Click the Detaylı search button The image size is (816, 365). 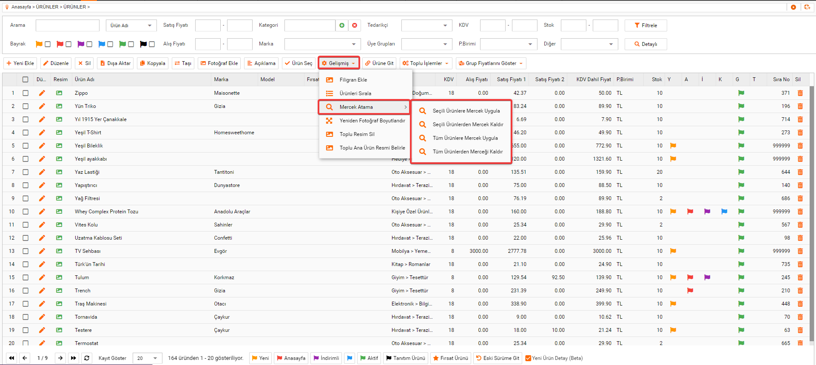(645, 44)
